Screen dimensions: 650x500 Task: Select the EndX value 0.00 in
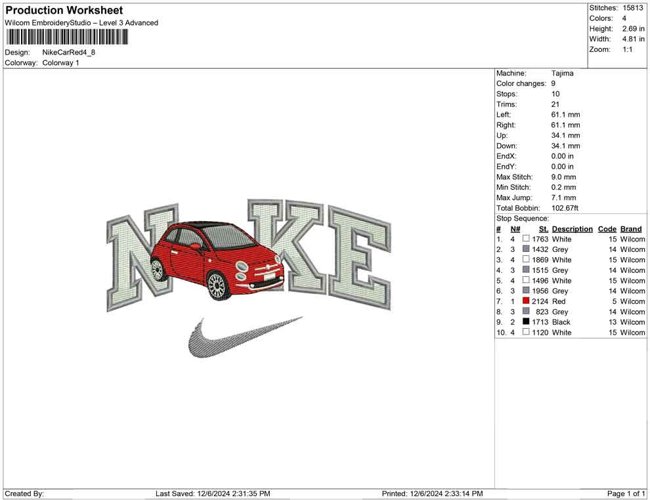pyautogui.click(x=562, y=156)
